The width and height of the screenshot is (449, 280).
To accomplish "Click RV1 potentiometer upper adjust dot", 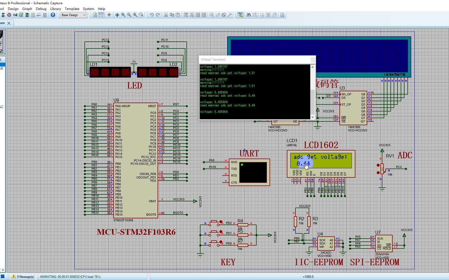I will (378, 165).
